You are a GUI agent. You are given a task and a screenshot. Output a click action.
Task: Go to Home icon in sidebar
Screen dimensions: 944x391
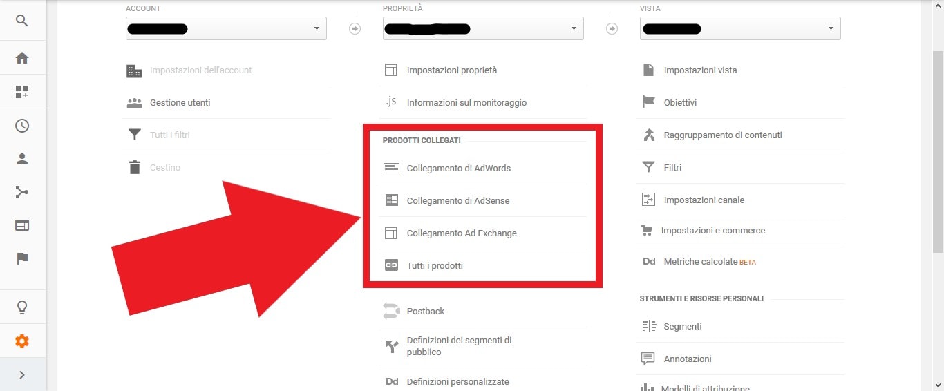[22, 58]
